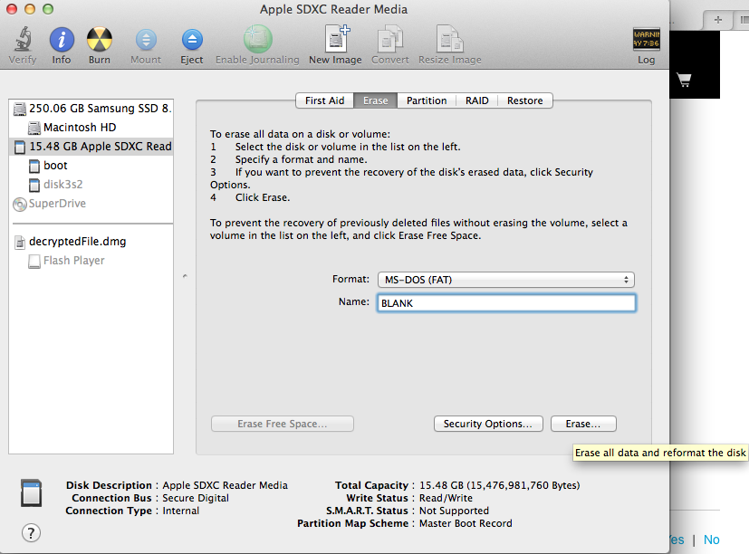Open the Log viewer icon

point(647,39)
